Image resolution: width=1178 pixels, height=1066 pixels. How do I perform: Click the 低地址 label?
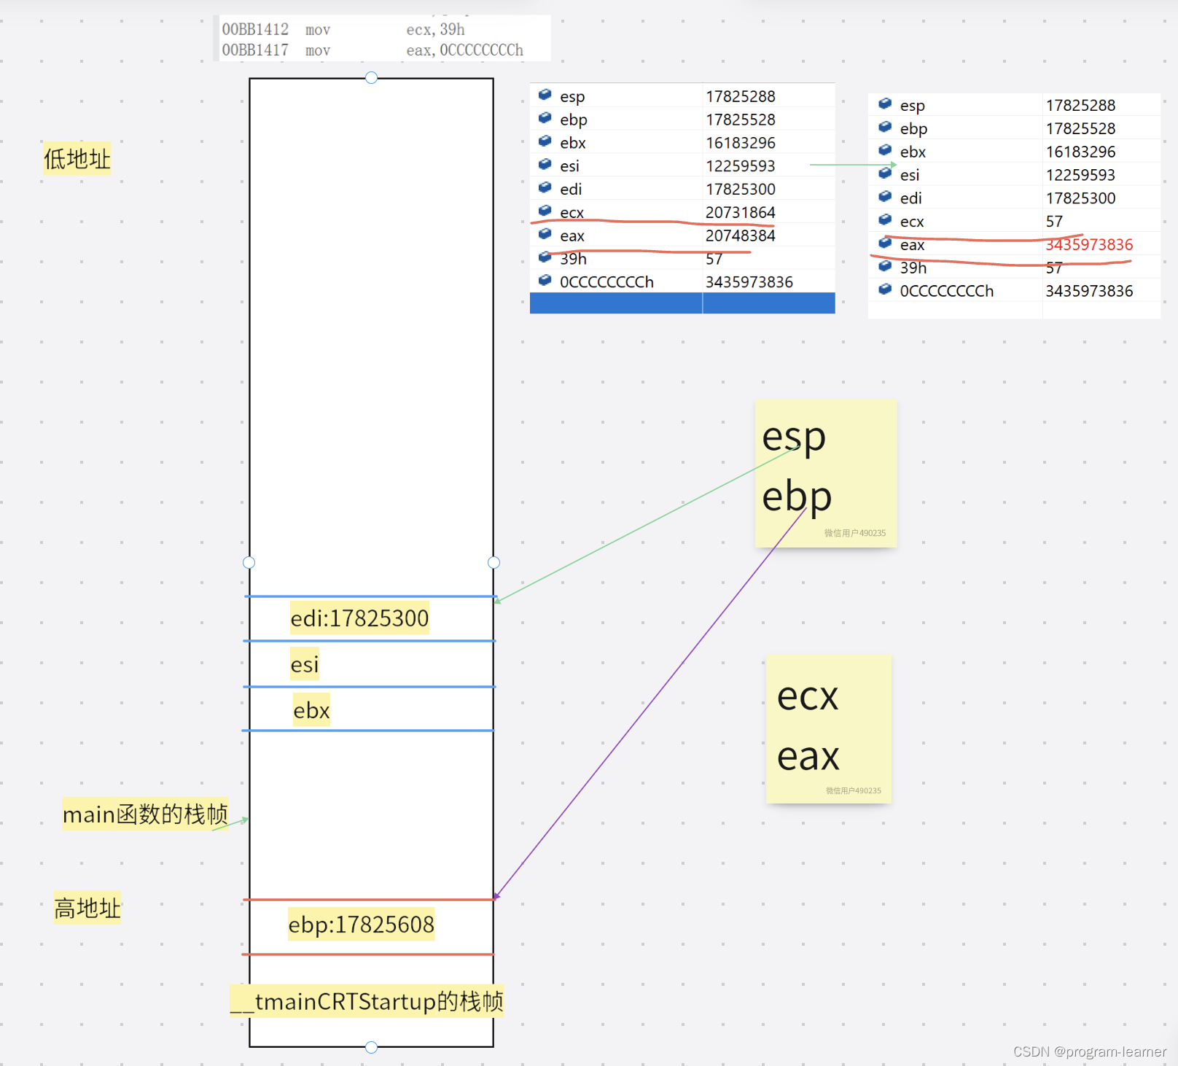(77, 159)
